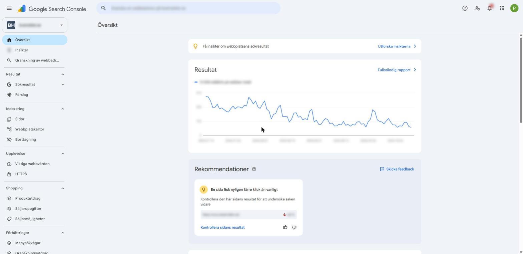Open Insikter in the sidebar

[35, 50]
